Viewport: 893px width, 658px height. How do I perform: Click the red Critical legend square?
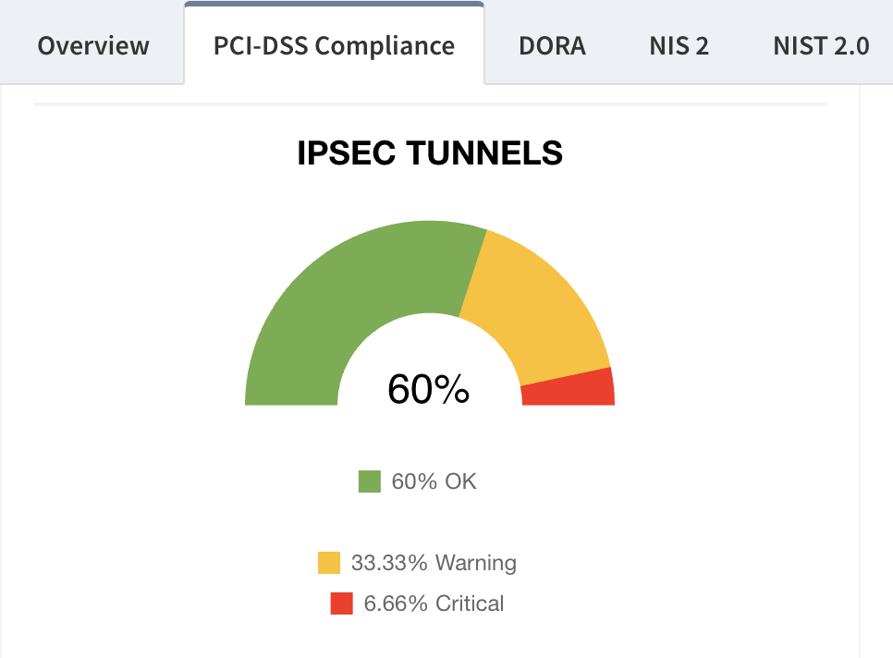pyautogui.click(x=342, y=603)
